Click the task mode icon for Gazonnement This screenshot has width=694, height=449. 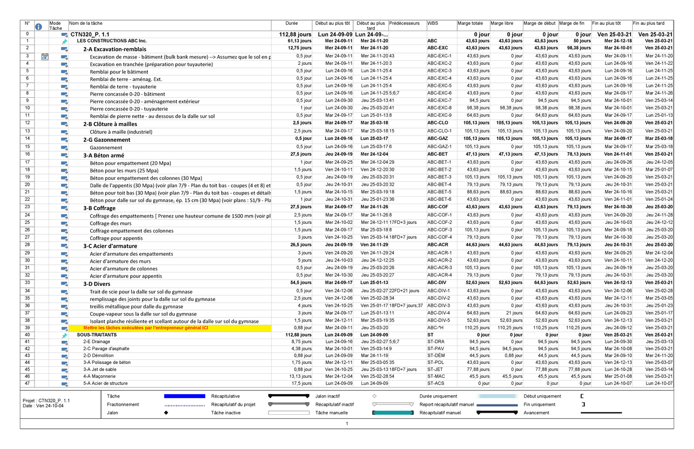64,148
